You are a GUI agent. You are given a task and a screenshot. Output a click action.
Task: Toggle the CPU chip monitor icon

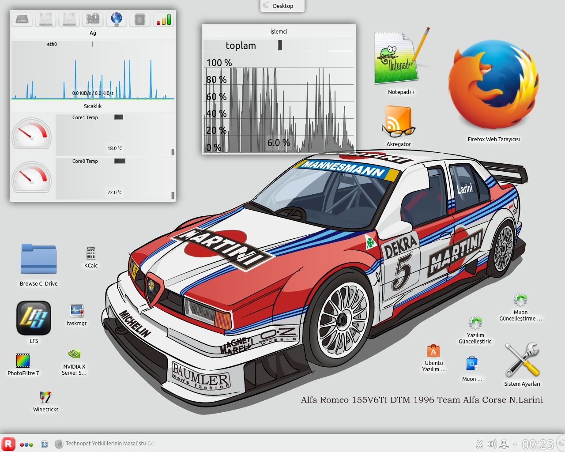click(x=140, y=19)
